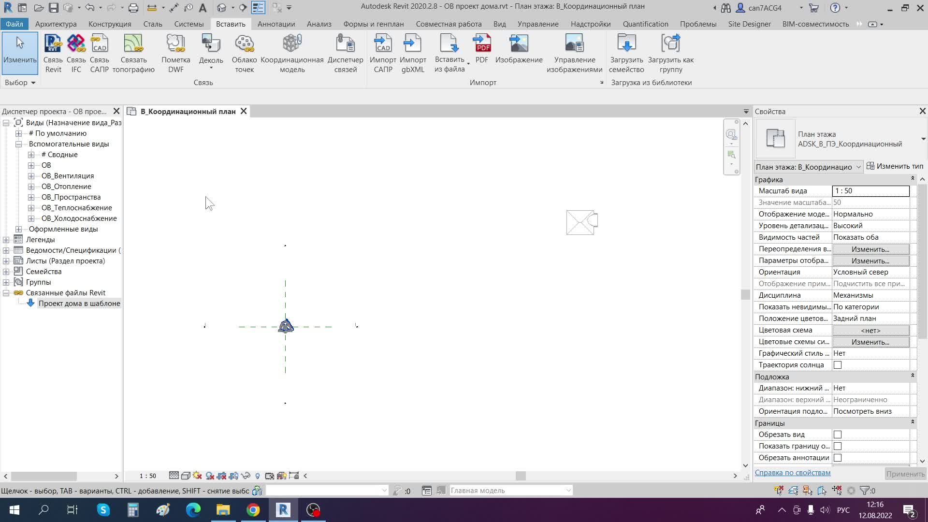The image size is (928, 522).
Task: Click the Print icon in quick access toolbar
Action: [x=133, y=8]
